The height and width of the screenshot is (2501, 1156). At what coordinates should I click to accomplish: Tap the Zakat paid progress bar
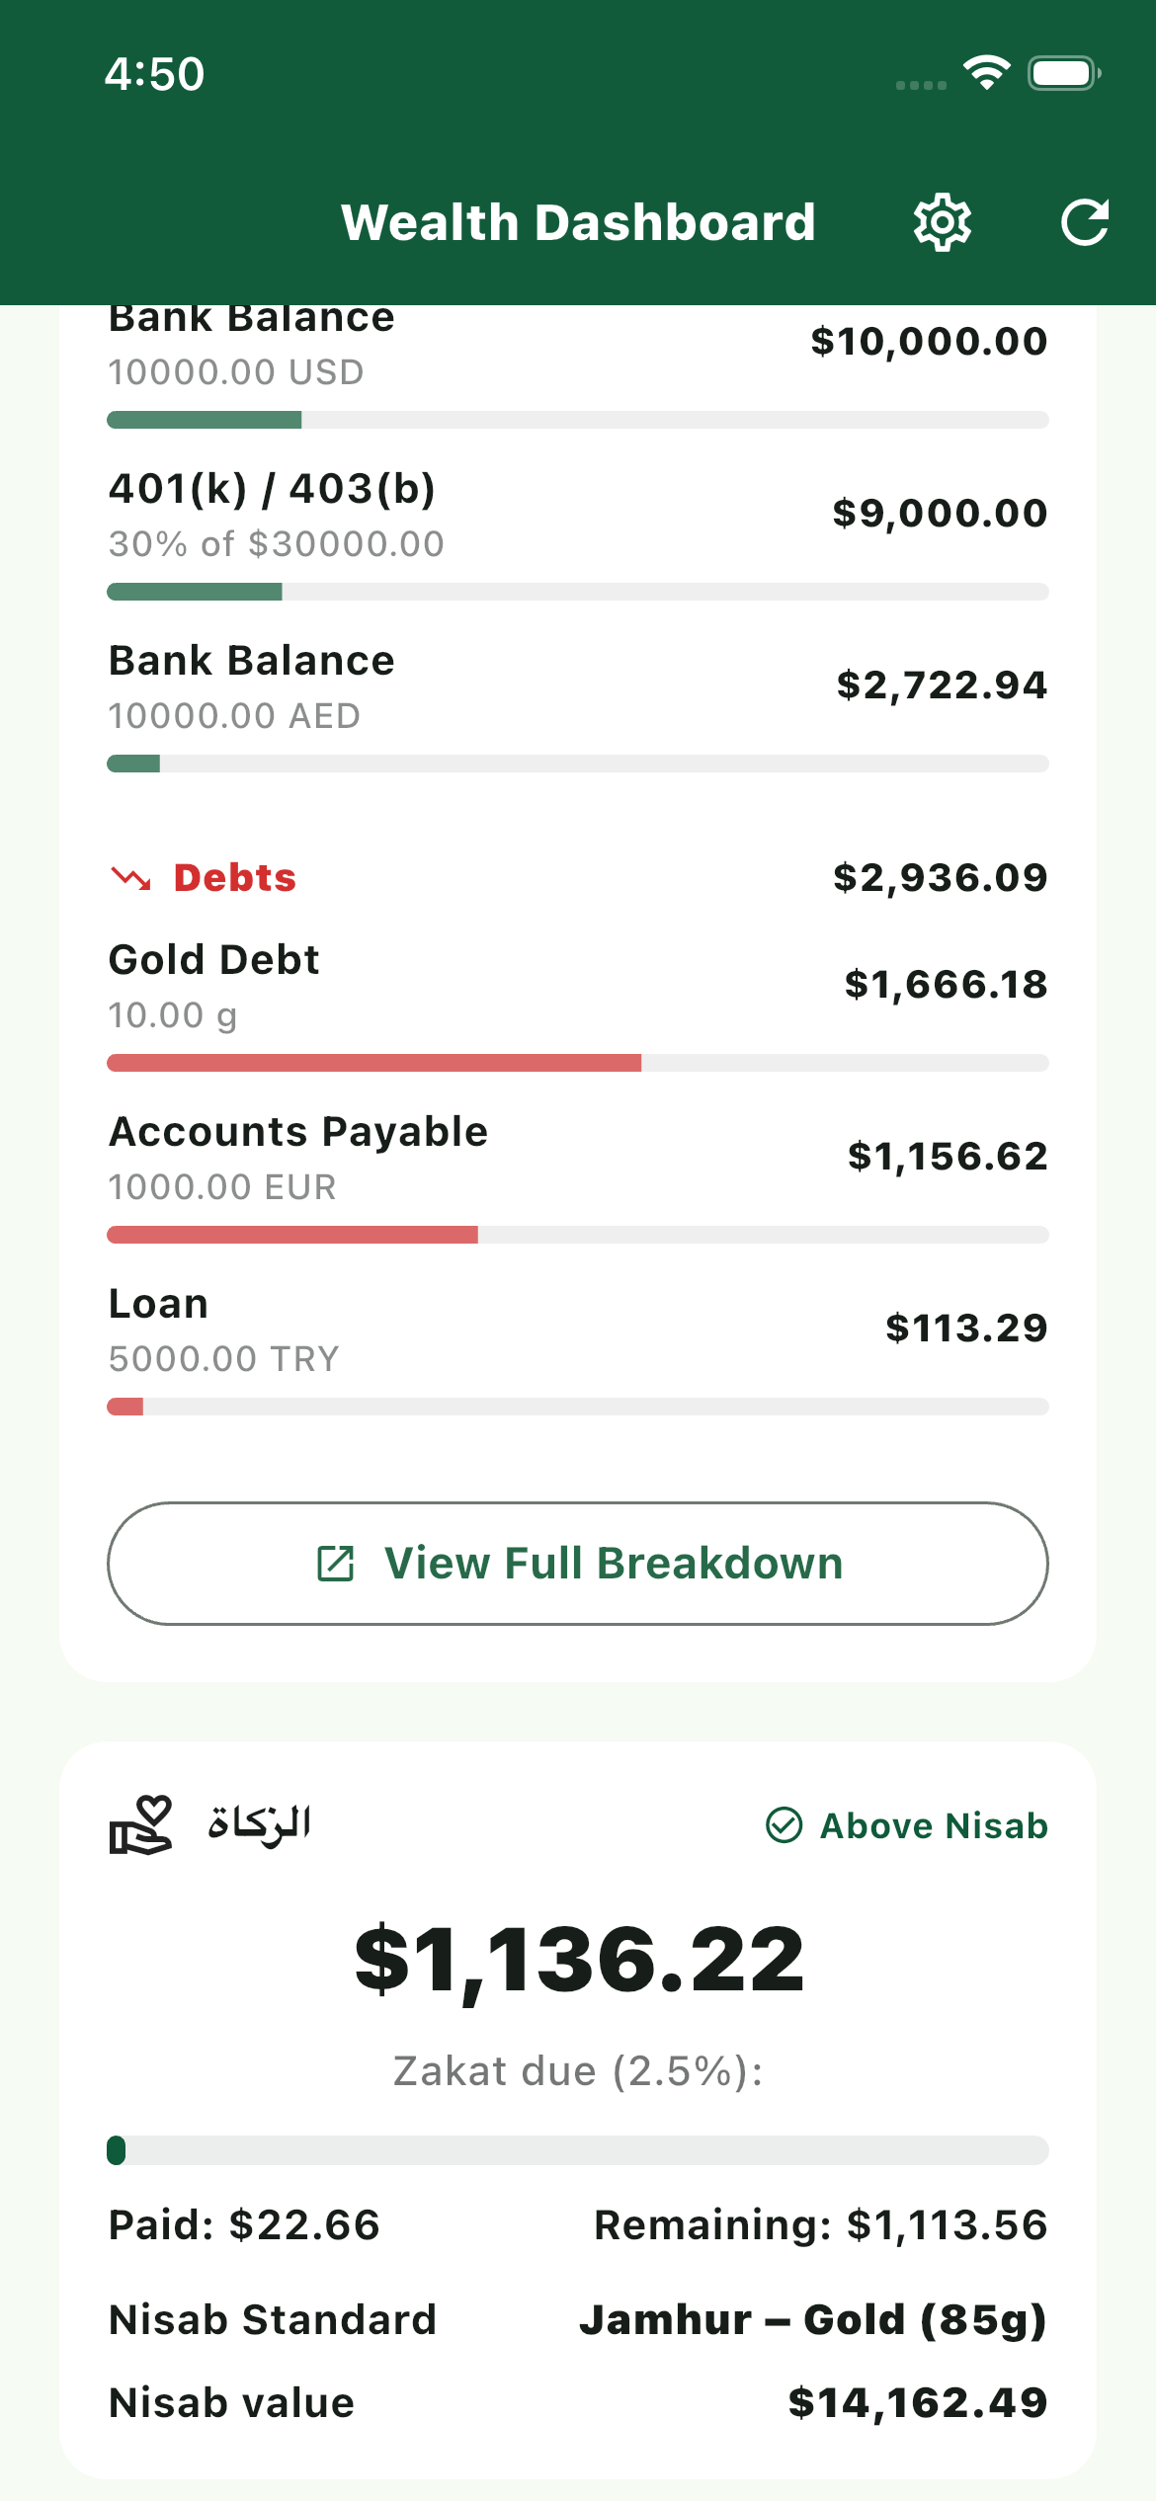pos(578,2149)
